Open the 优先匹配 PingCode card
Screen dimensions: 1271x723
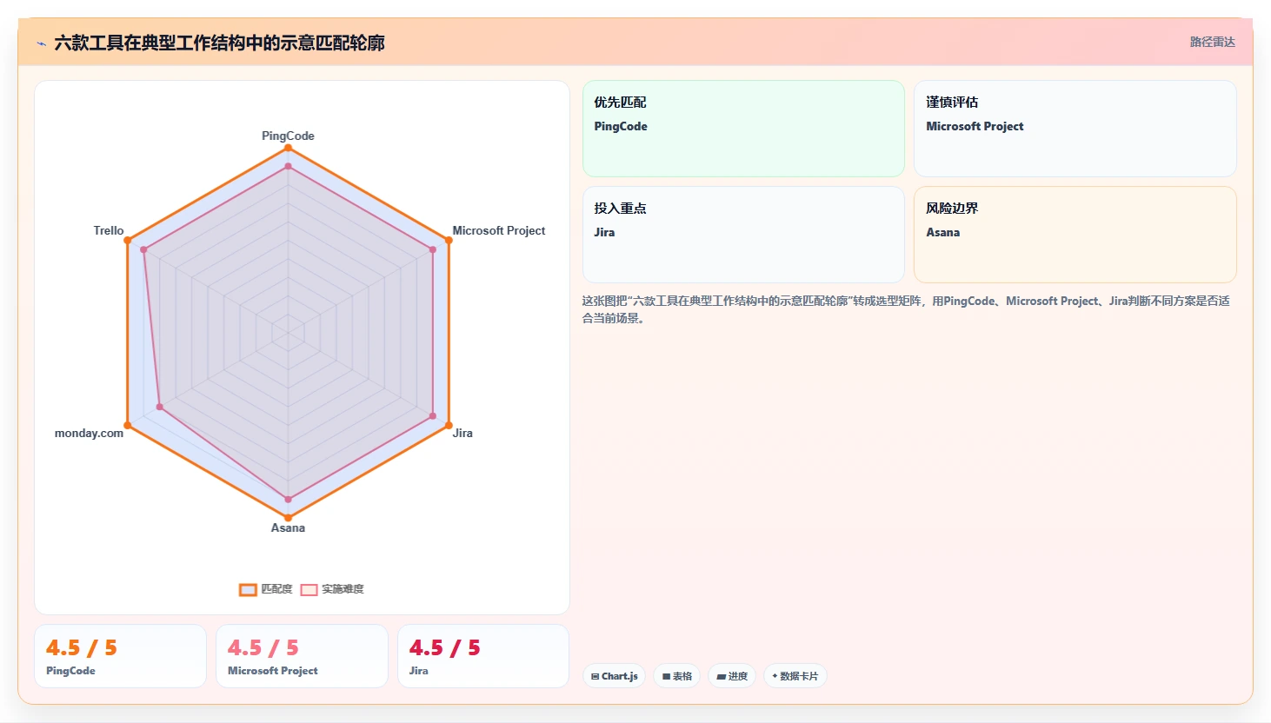(743, 129)
